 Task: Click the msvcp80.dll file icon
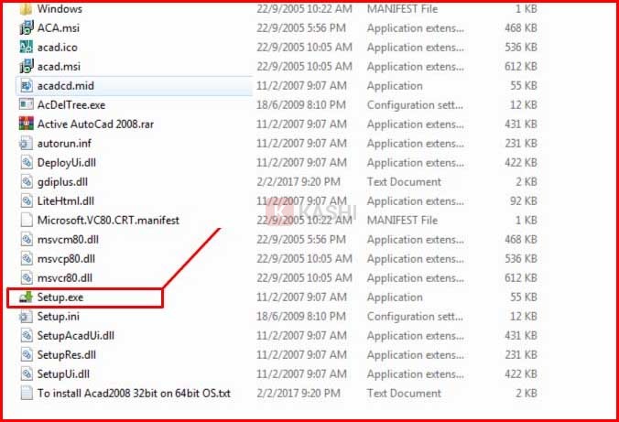[x=27, y=258]
